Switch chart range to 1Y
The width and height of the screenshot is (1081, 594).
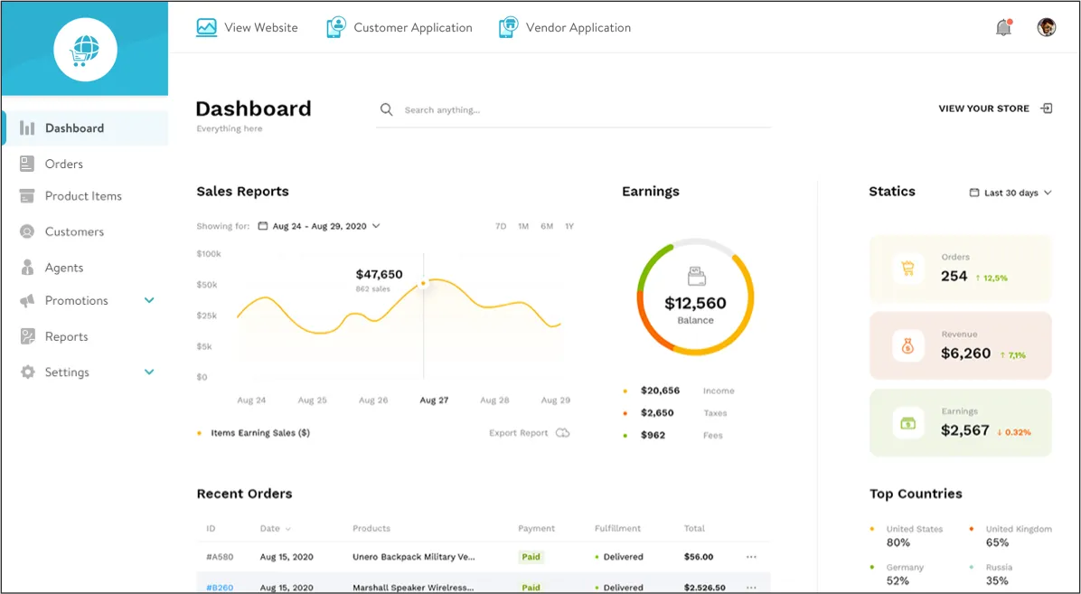click(x=569, y=226)
